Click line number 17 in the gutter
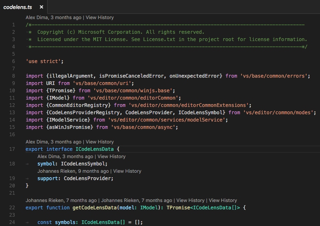The width and height of the screenshot is (320, 226). pos(12,149)
